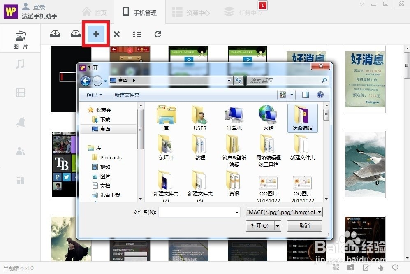Image resolution: width=410 pixels, height=274 pixels.
Task: Refresh the picture list using the refresh icon
Action: [x=158, y=34]
